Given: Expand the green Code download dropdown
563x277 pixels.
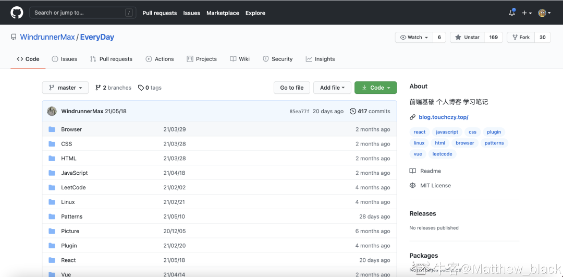Looking at the screenshot, I should click(x=375, y=88).
